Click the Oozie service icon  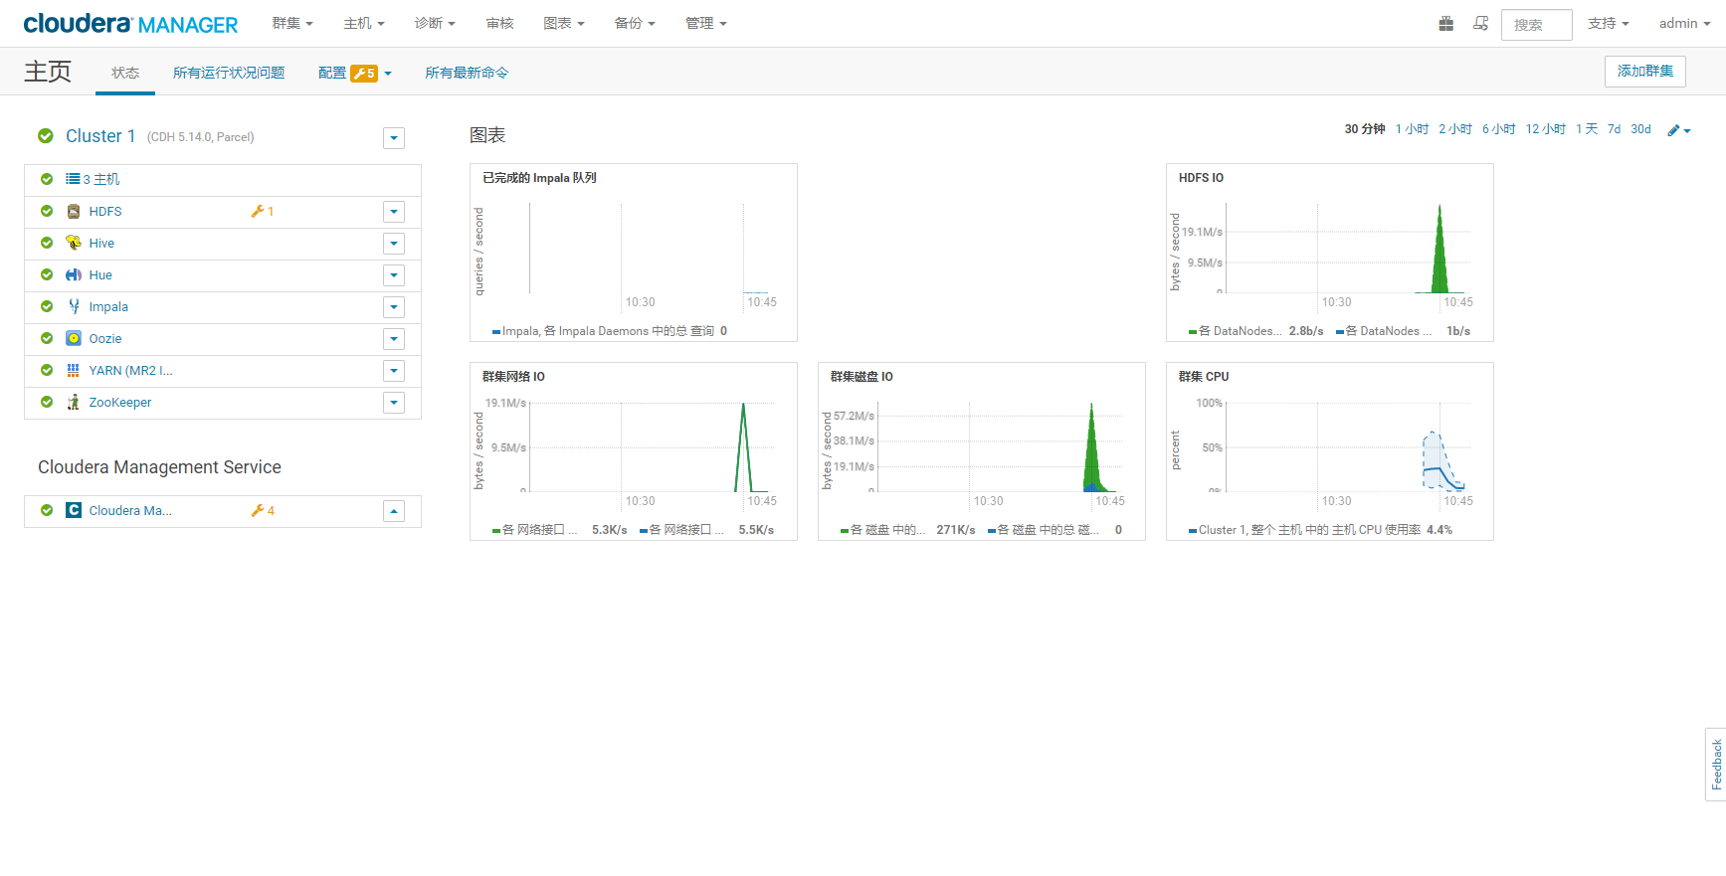pos(74,338)
